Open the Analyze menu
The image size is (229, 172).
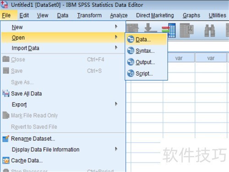[x=119, y=15]
